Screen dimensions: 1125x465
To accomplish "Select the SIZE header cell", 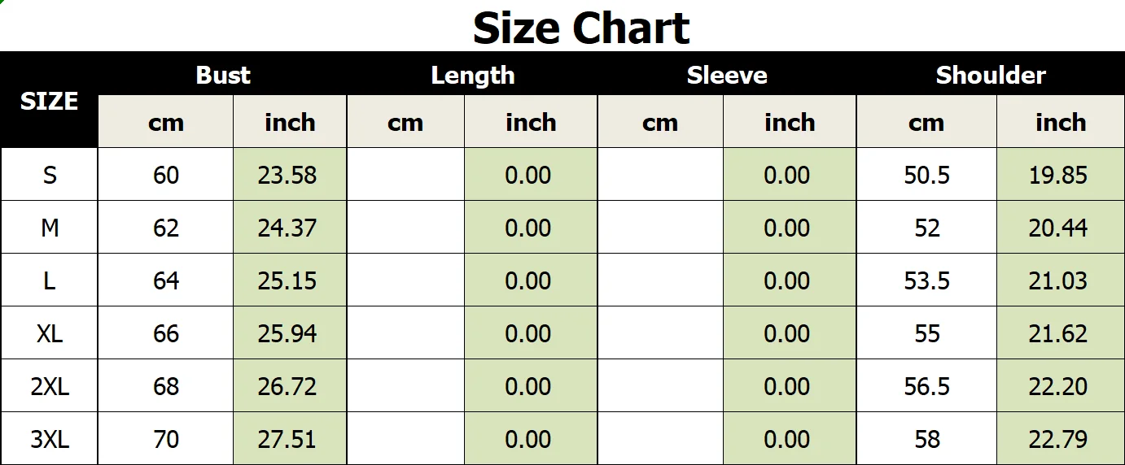I will [49, 101].
